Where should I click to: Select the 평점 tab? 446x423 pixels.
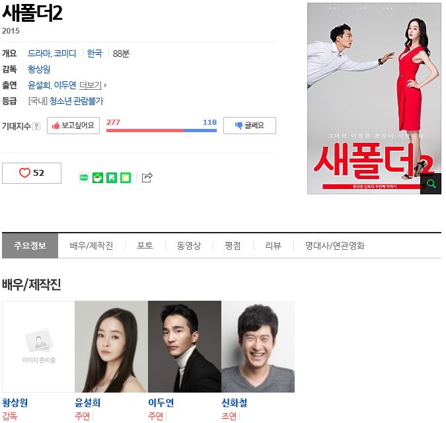point(233,246)
